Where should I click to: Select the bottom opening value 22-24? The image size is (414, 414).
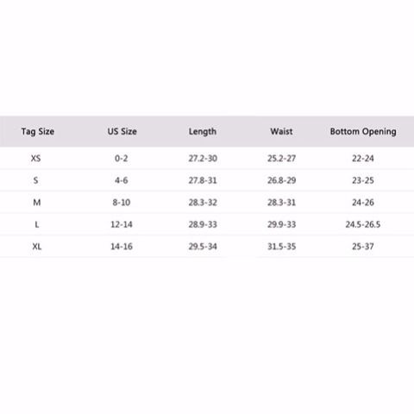pyautogui.click(x=363, y=158)
